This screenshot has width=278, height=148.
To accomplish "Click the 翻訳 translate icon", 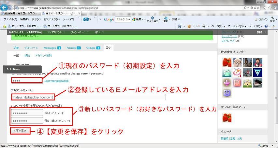I will click(x=166, y=18).
